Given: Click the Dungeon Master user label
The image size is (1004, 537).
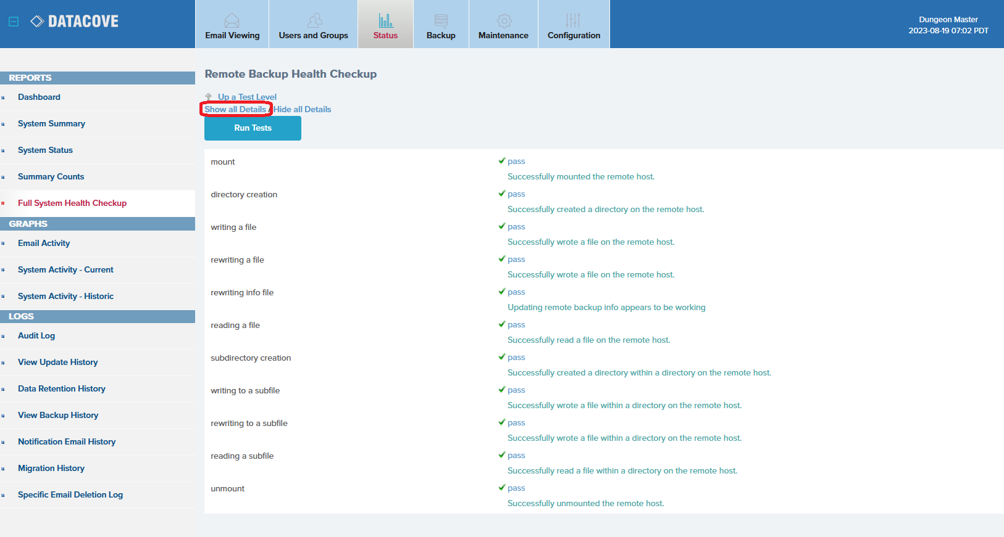Looking at the screenshot, I should 948,20.
